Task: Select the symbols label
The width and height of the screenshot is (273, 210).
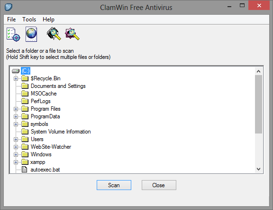Action: (x=39, y=124)
